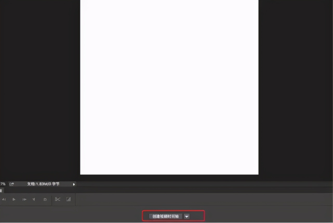This screenshot has width=333, height=223.
Task: Open the timeline type dropdown arrow
Action: tap(187, 216)
